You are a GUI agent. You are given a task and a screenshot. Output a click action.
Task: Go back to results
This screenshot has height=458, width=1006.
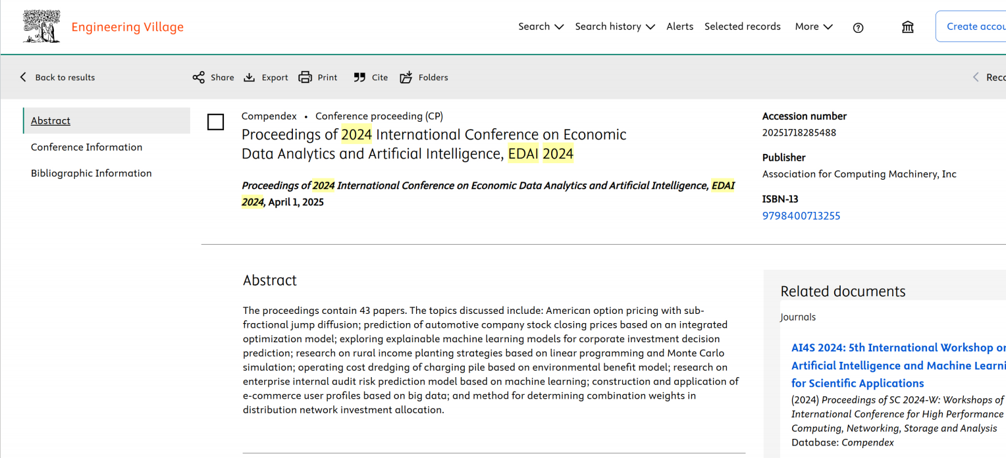[57, 77]
